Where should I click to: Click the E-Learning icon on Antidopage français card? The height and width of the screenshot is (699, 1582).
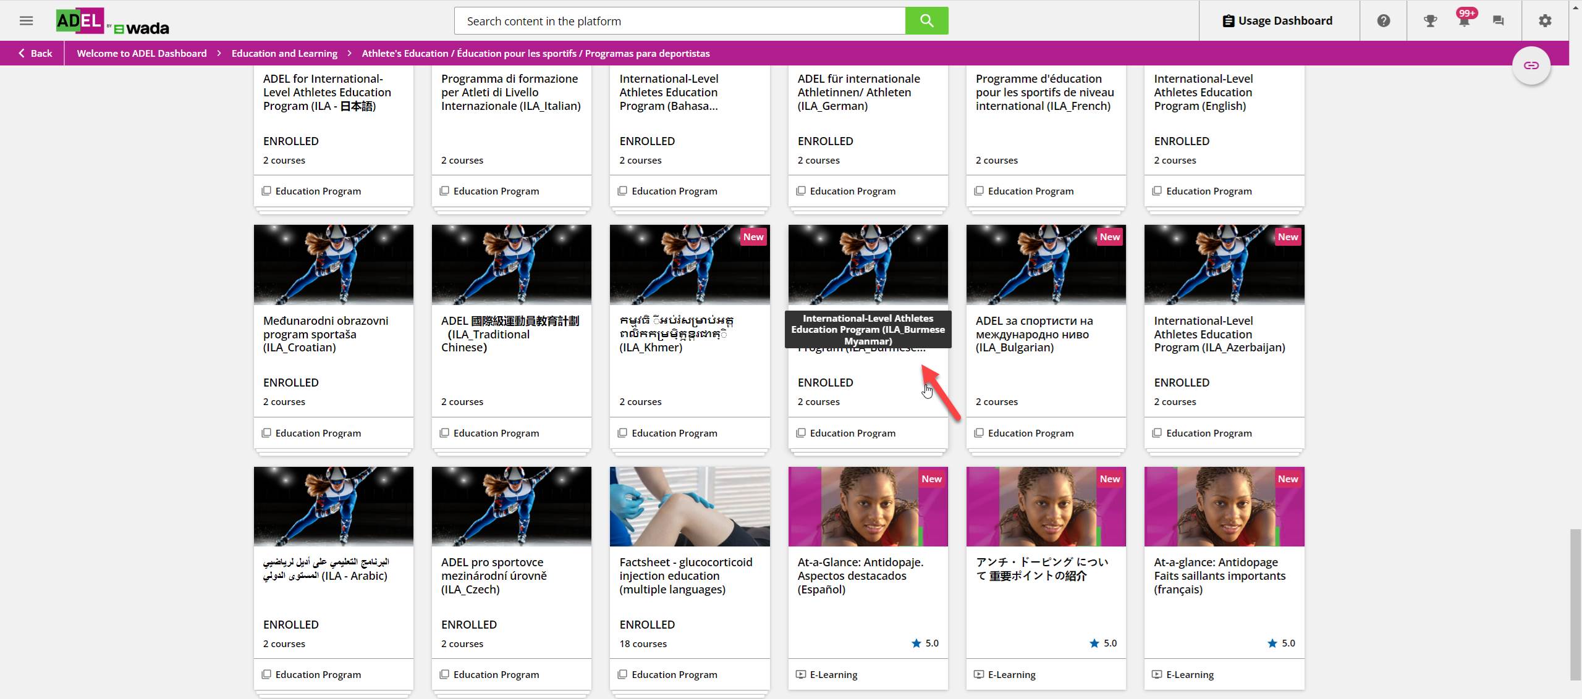(x=1157, y=674)
